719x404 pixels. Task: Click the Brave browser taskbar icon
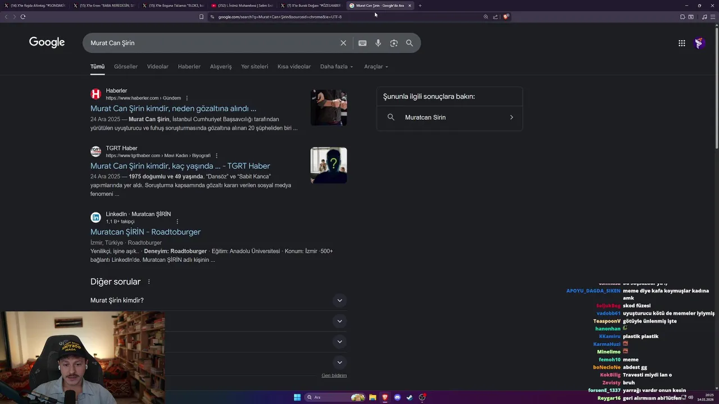[x=385, y=397]
